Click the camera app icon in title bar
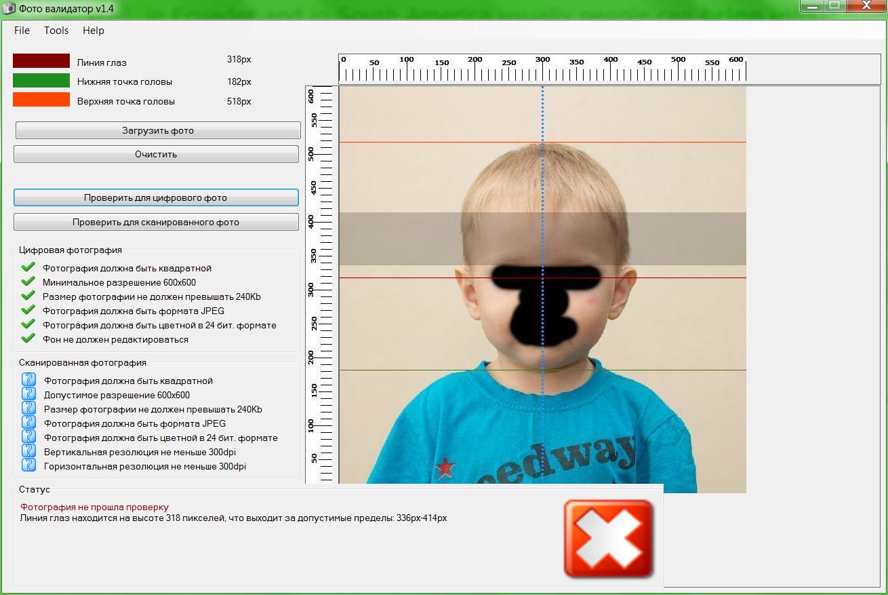 coord(9,9)
